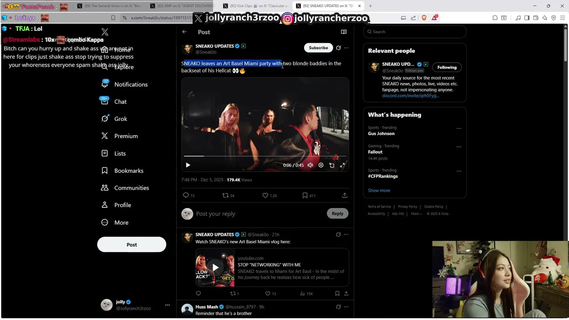View 15K analytics on vlog reply
569x320 pixels.
click(307, 293)
